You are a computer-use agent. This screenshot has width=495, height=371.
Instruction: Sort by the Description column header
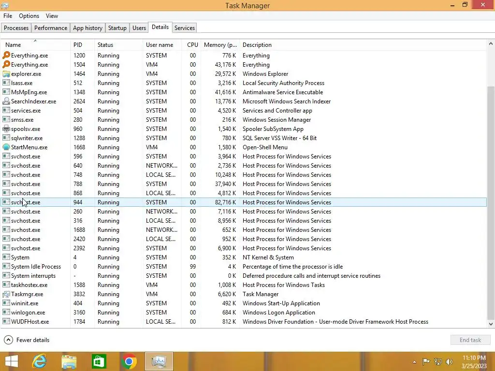pyautogui.click(x=363, y=45)
